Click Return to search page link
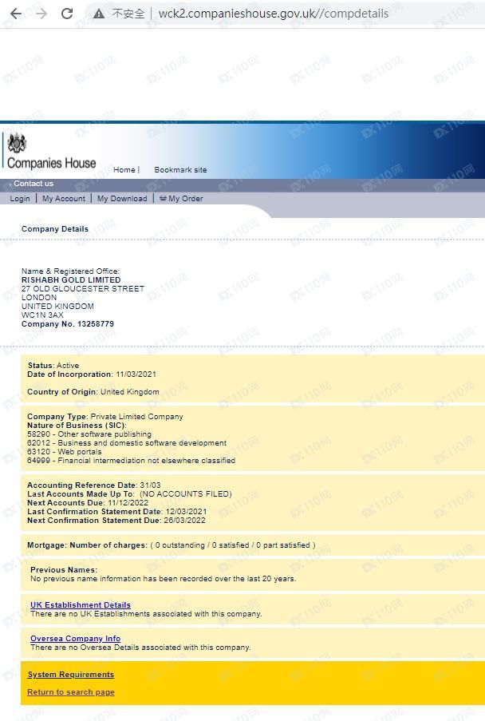Viewport: 485px width, 721px height. [x=71, y=692]
